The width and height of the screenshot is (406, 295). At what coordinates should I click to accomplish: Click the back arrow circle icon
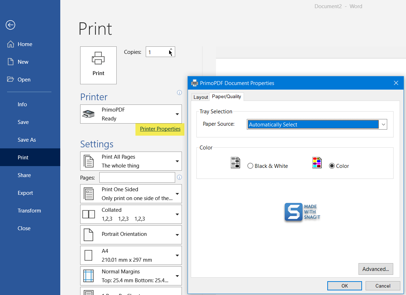pyautogui.click(x=10, y=25)
